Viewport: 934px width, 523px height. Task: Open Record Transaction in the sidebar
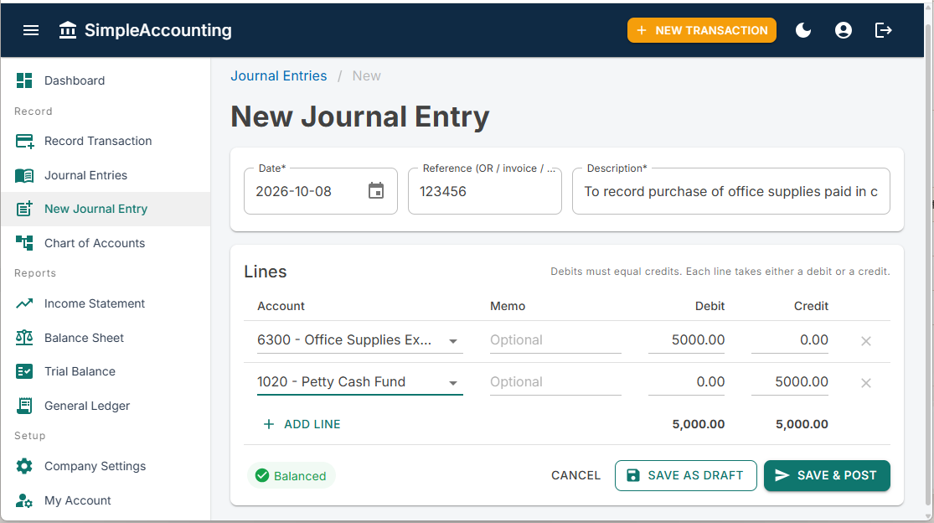pyautogui.click(x=106, y=141)
